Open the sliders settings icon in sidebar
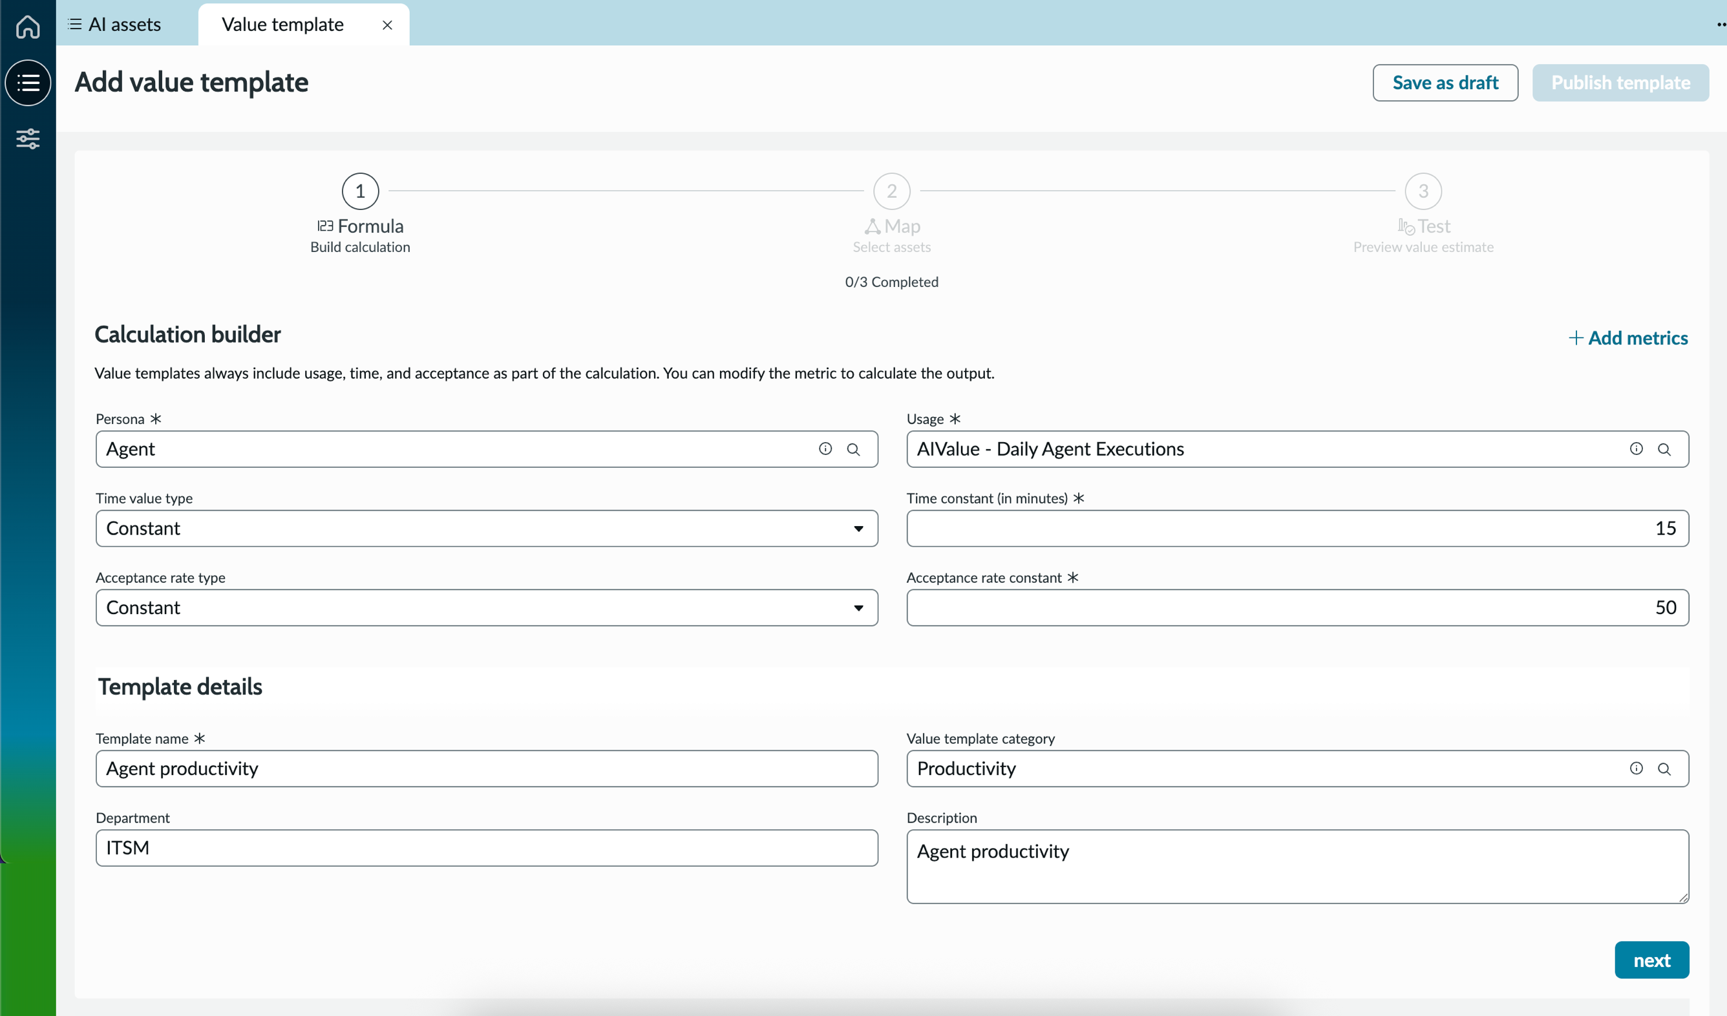Image resolution: width=1727 pixels, height=1016 pixels. (28, 139)
